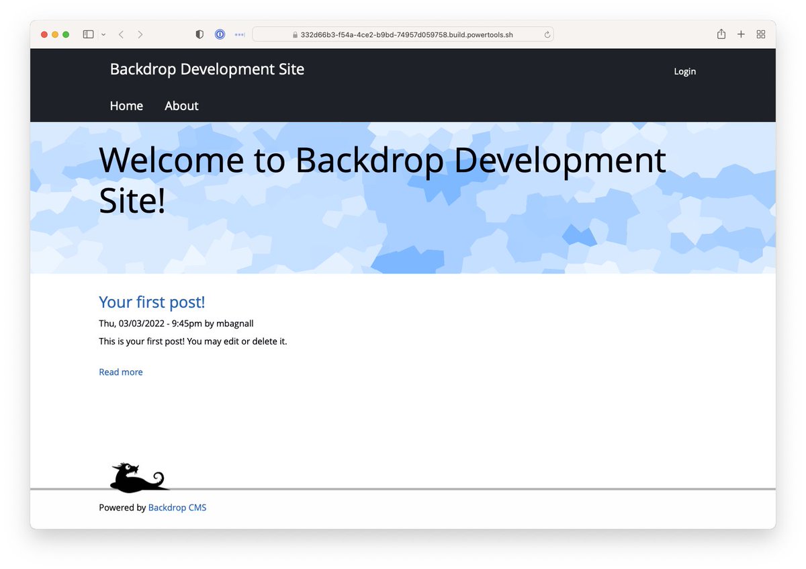Open the privacy shield icon
Image resolution: width=806 pixels, height=569 pixels.
point(199,34)
